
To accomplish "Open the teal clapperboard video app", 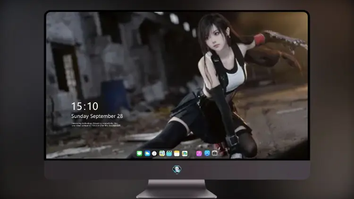I will pyautogui.click(x=169, y=153).
